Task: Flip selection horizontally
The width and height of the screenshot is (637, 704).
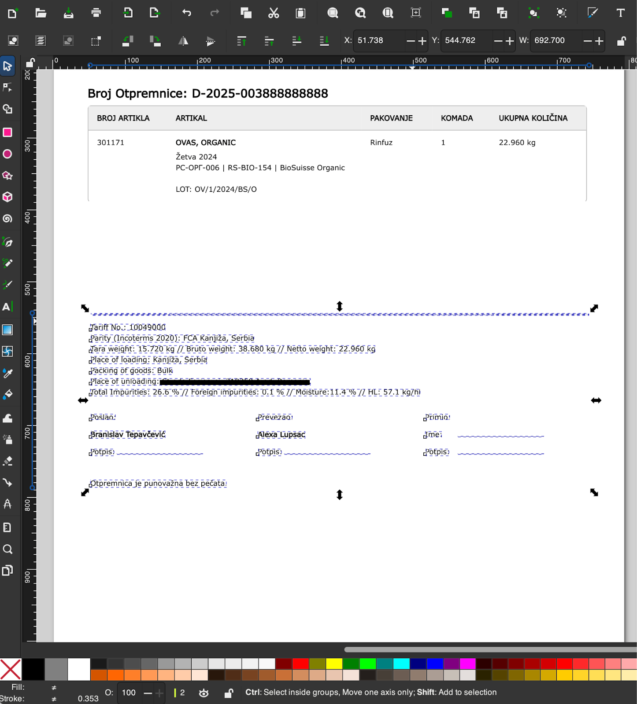Action: click(x=183, y=41)
